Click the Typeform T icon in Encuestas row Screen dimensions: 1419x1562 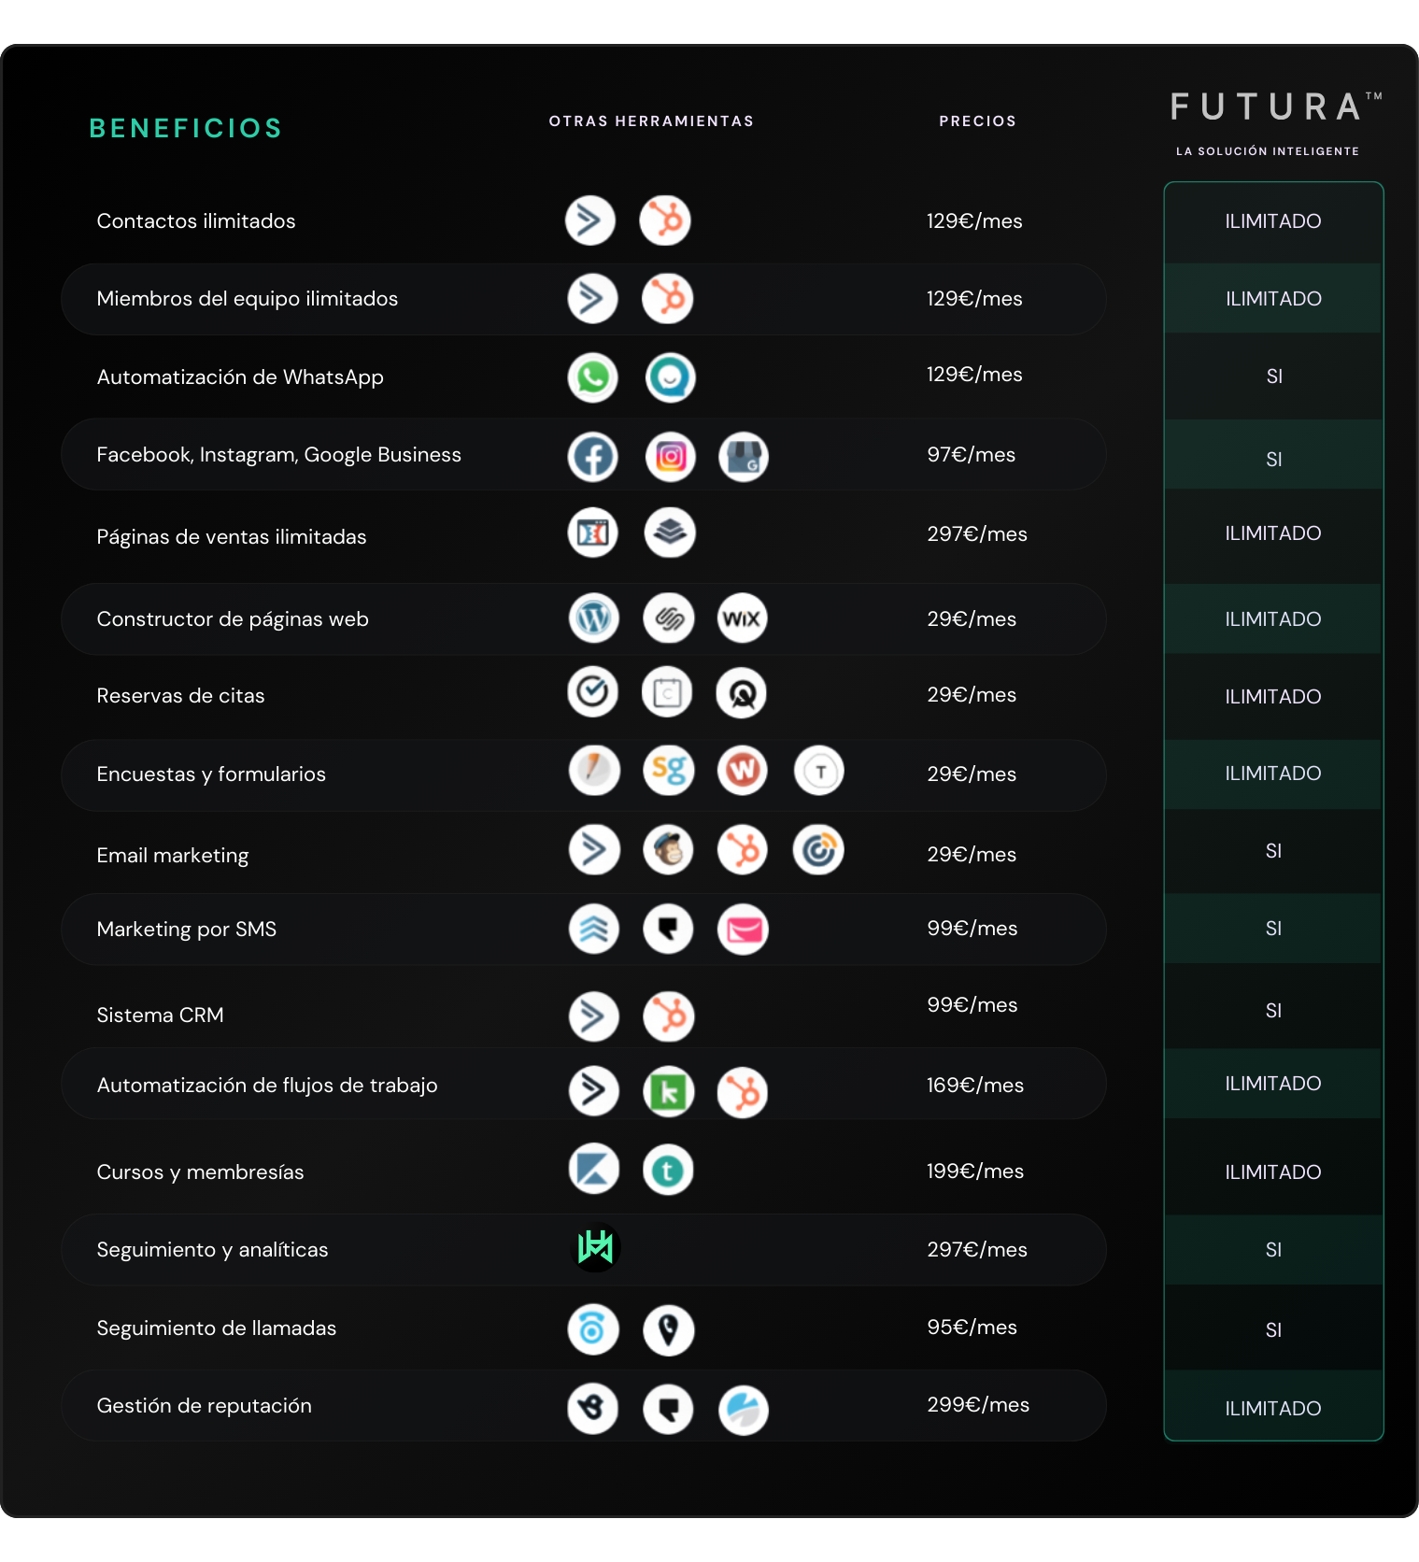click(819, 772)
